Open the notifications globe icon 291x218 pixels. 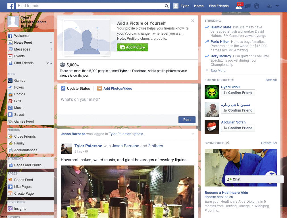point(256,6)
